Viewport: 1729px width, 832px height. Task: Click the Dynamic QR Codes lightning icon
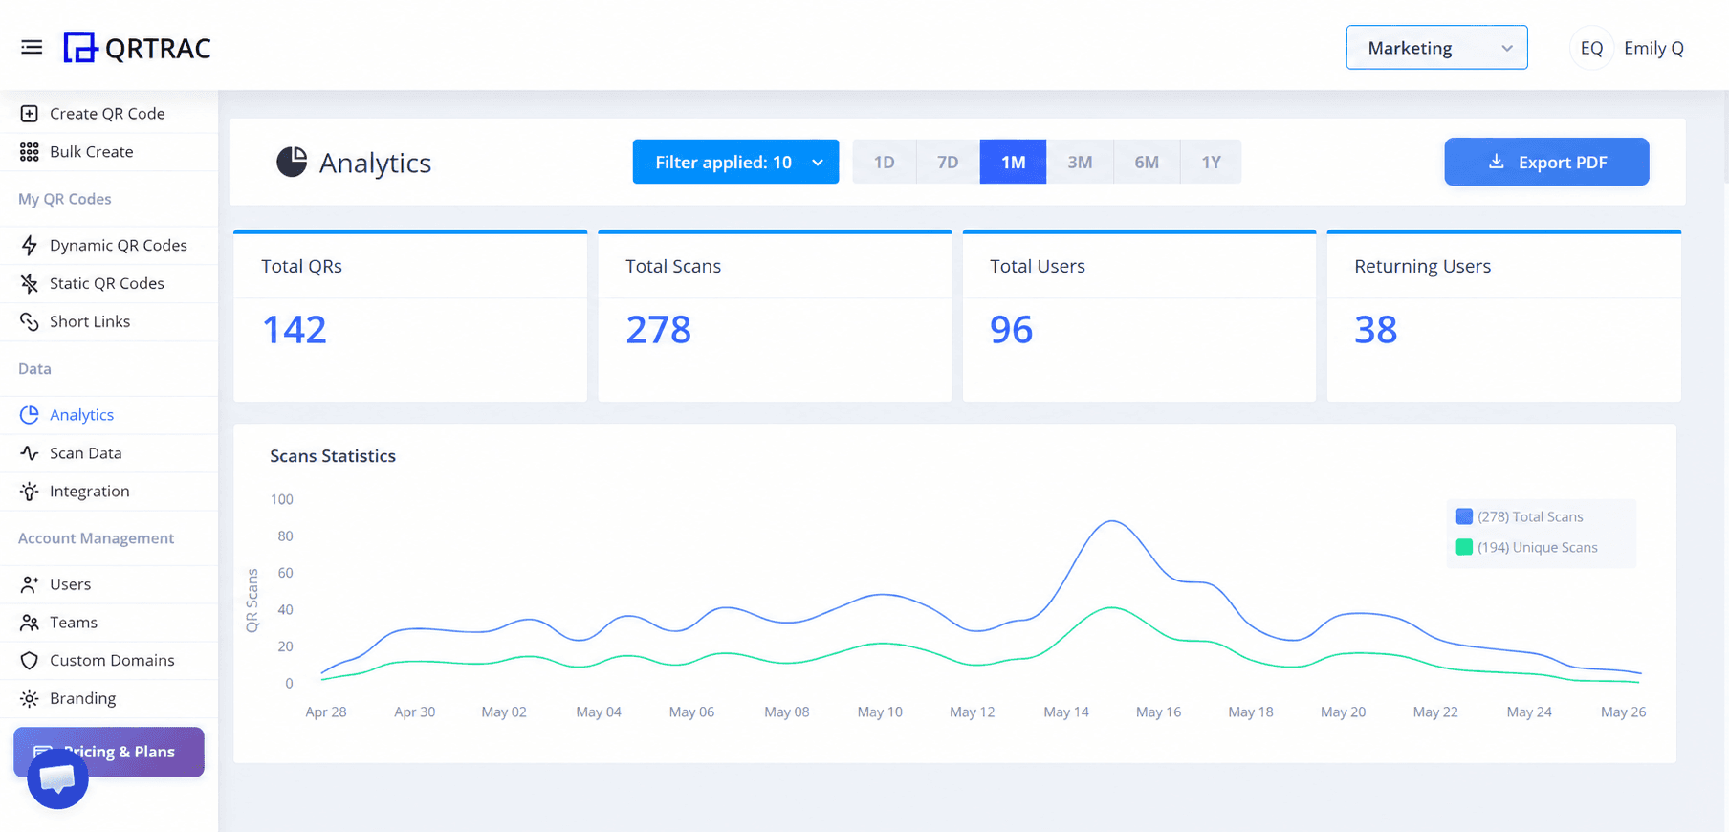(x=30, y=245)
